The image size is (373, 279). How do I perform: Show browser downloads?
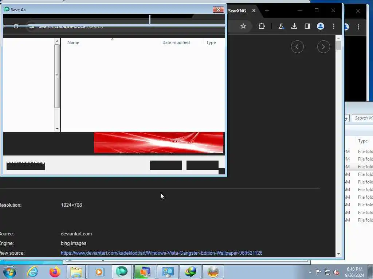[x=294, y=26]
